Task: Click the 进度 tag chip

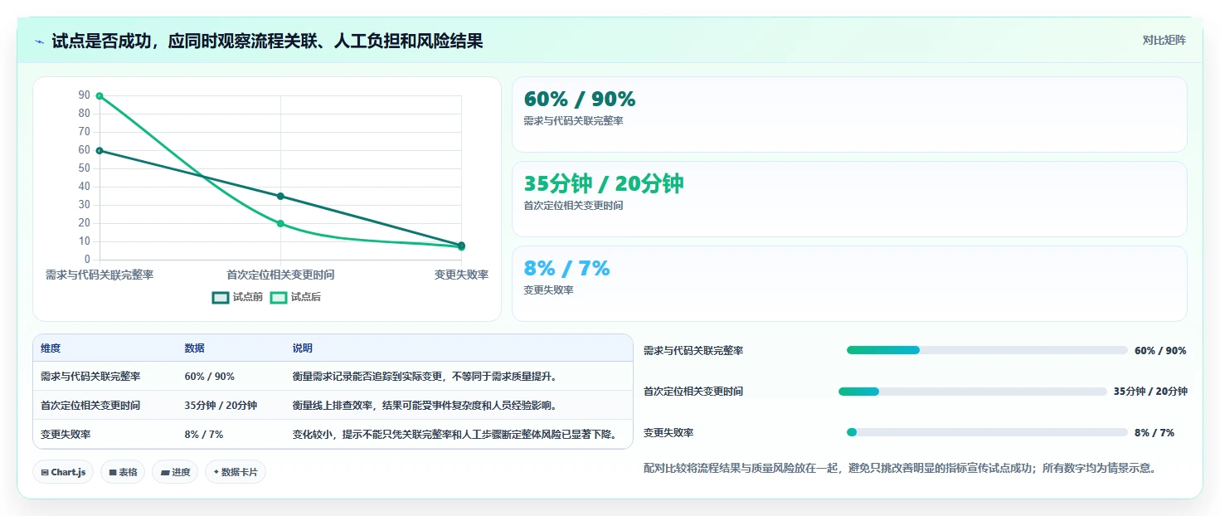Action: (175, 472)
